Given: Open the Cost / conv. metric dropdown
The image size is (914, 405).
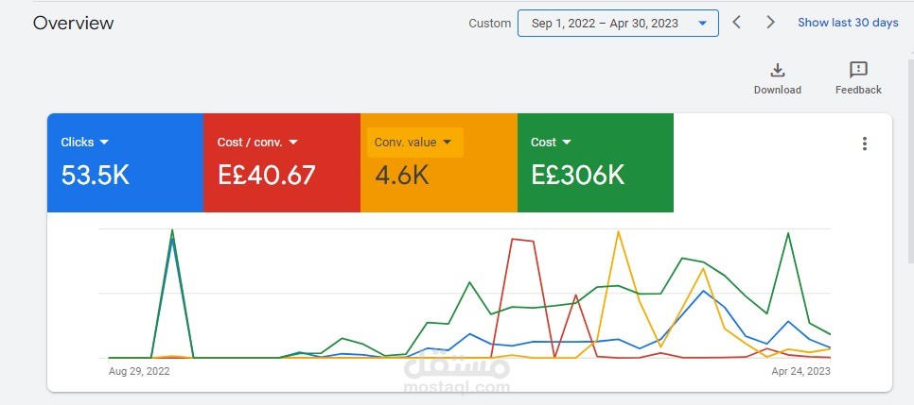Looking at the screenshot, I should (257, 143).
